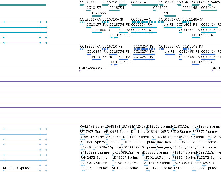Click protein eIF-3p66-PB
Screen dimensions: 221x172
point(97,59)
